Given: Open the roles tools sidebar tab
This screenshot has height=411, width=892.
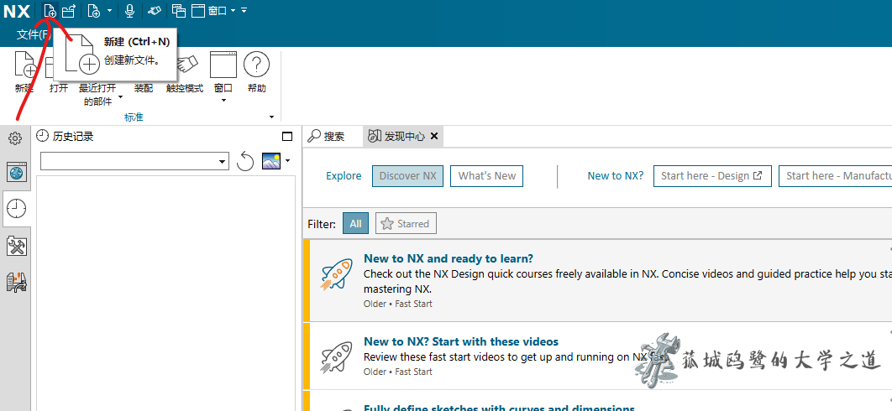Looking at the screenshot, I should click(x=17, y=246).
